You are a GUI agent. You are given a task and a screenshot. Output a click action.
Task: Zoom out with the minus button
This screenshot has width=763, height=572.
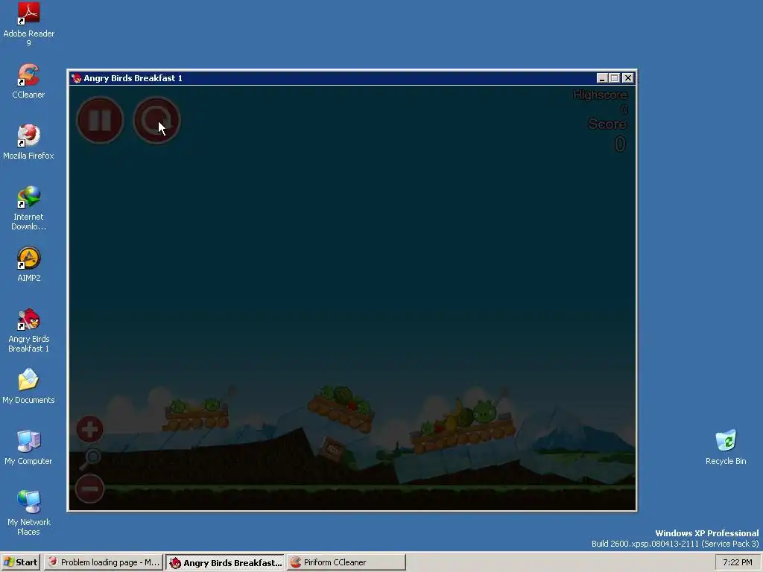89,489
